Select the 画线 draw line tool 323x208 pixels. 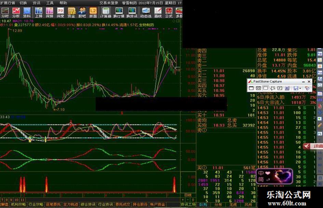click(x=158, y=12)
